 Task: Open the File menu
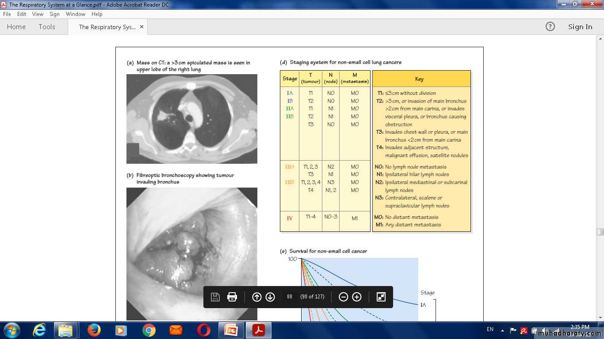(x=7, y=14)
